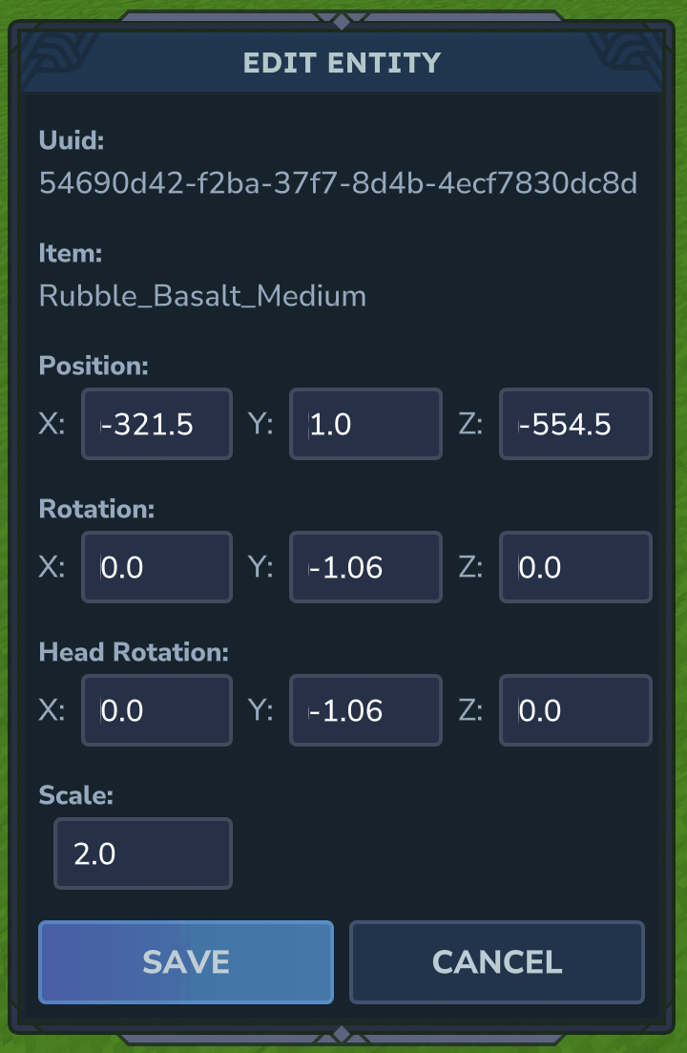
Task: Click the Scale section label
Action: click(75, 795)
